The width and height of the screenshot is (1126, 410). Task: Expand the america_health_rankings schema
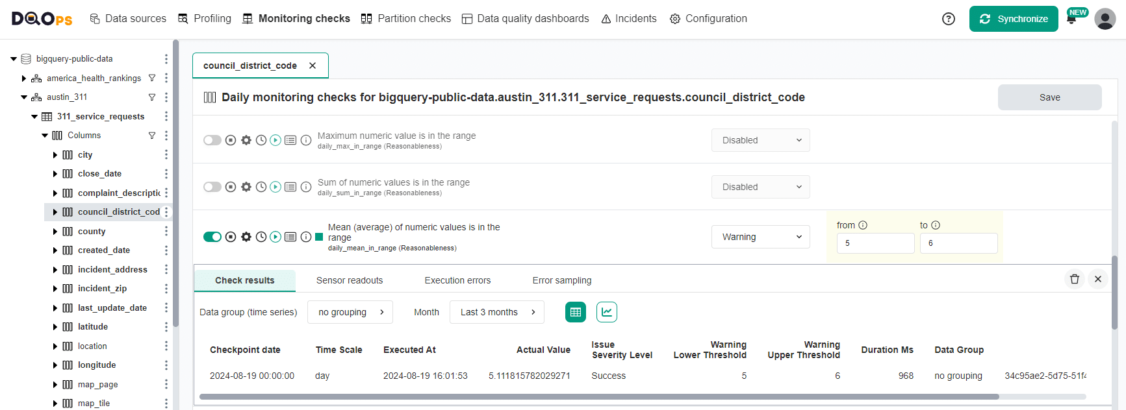[24, 78]
